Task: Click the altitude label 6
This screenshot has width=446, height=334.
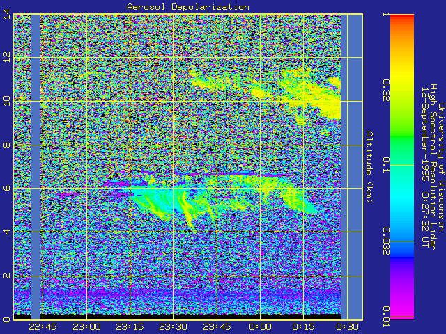Action: [7, 189]
